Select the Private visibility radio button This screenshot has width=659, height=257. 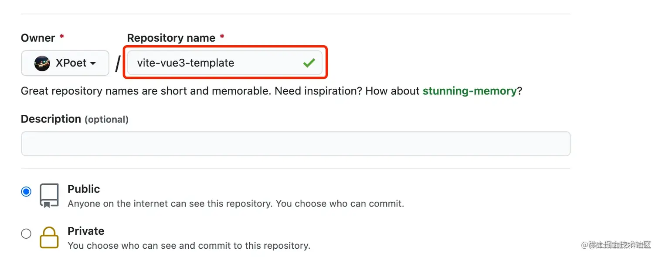27,234
